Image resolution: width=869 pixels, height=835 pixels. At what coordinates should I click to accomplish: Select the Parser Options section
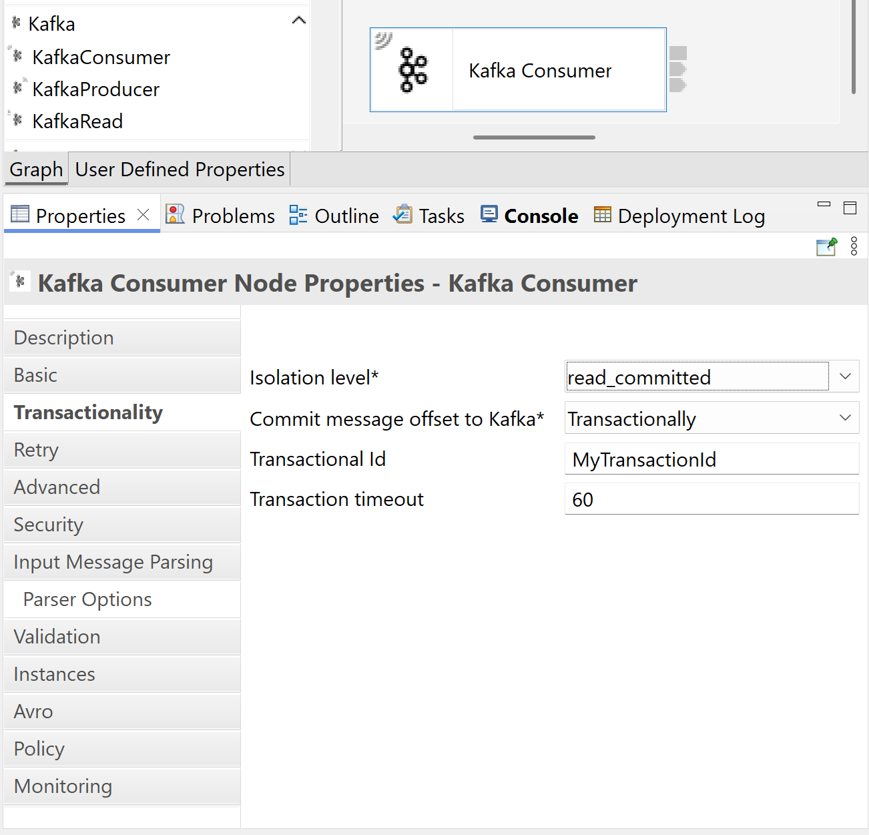tap(87, 599)
